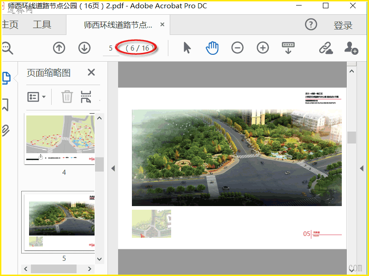Click the thumbnail horizontal scrollbar thumb
The height and width of the screenshot is (276, 369).
coord(54,269)
